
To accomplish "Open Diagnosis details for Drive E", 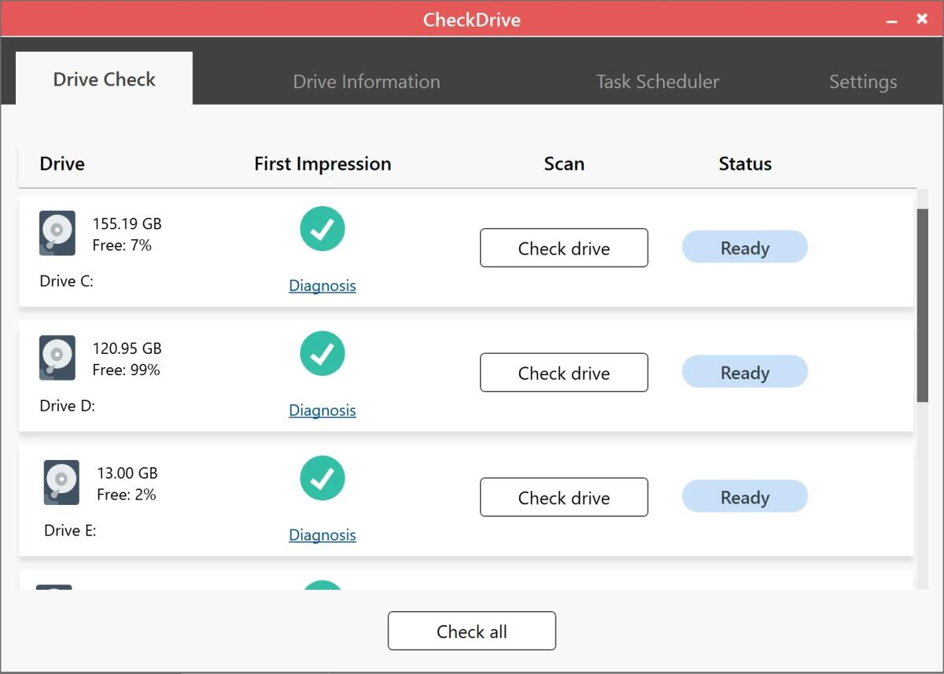I will (323, 535).
